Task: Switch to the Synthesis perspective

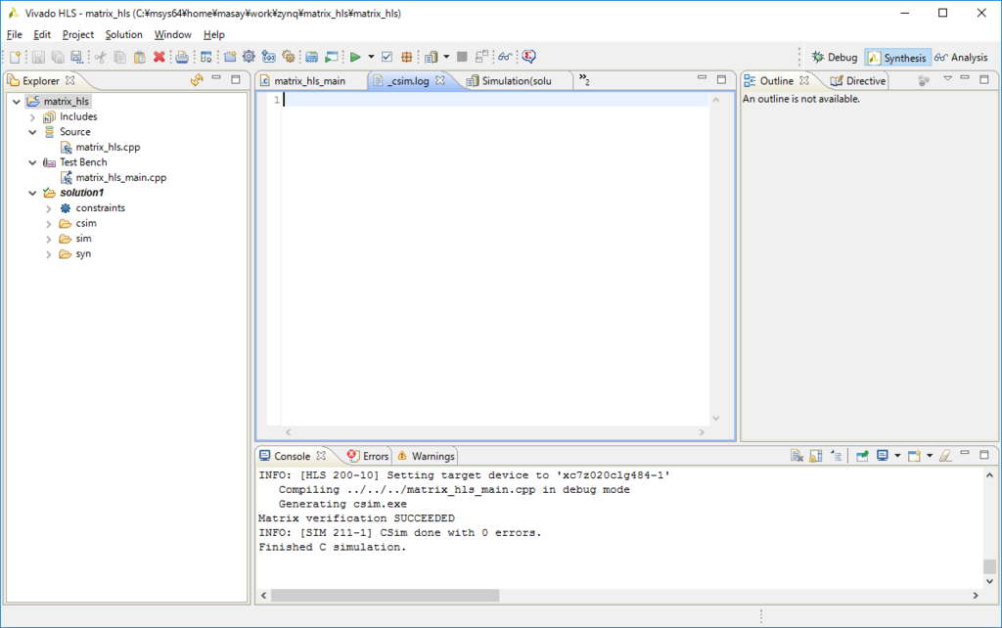Action: pyautogui.click(x=897, y=58)
